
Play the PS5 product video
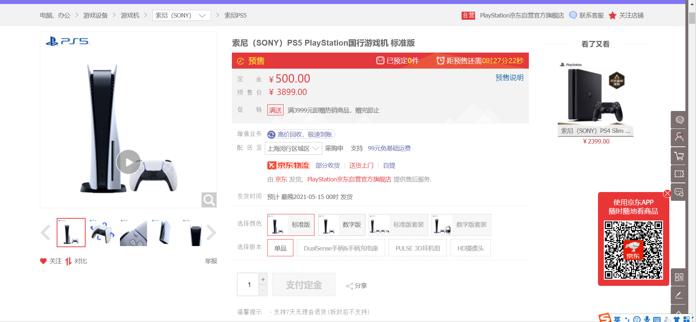pos(128,162)
